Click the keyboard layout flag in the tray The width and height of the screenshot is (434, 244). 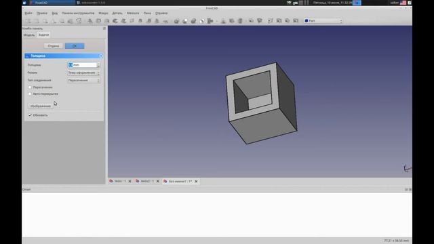click(x=403, y=3)
